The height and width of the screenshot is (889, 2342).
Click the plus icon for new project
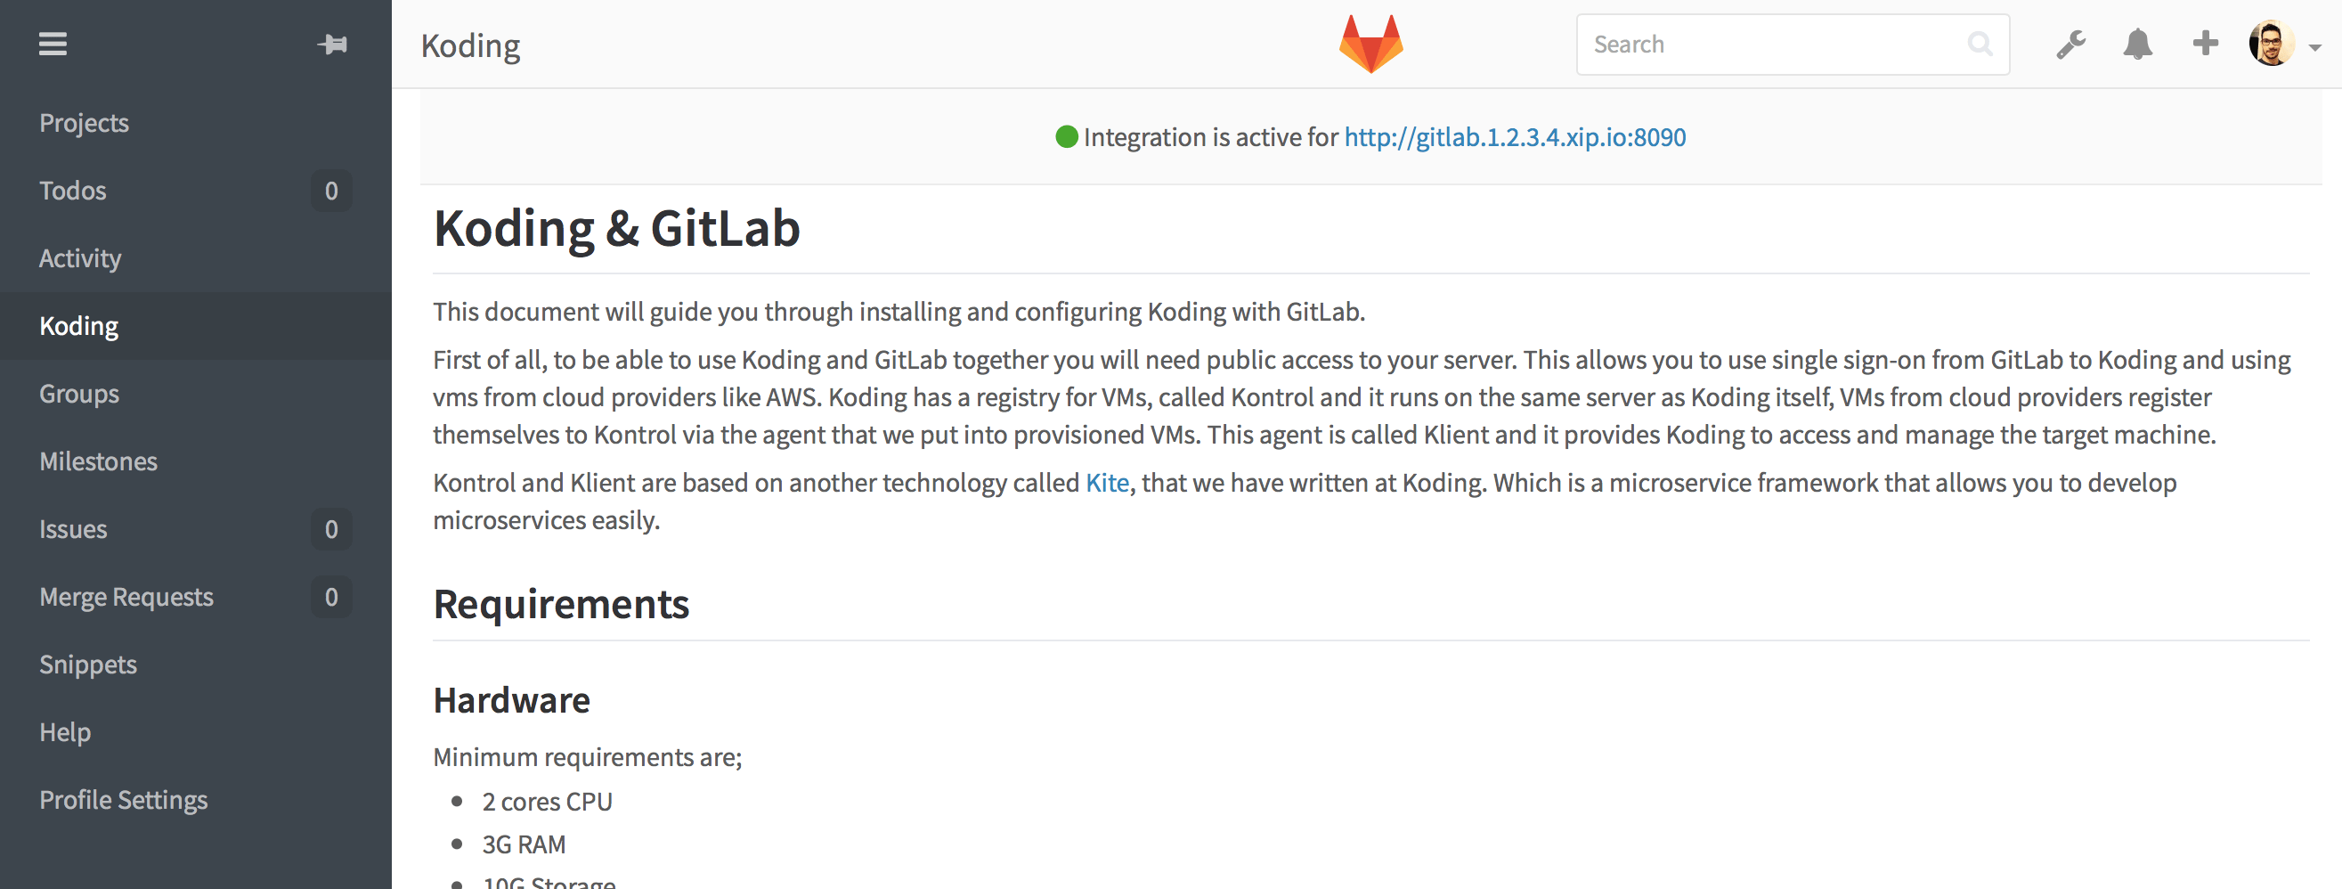(2205, 43)
